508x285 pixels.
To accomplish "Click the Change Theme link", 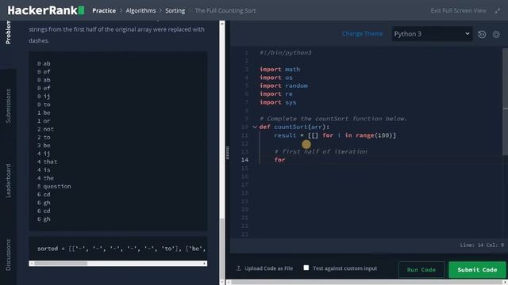I will (x=362, y=33).
